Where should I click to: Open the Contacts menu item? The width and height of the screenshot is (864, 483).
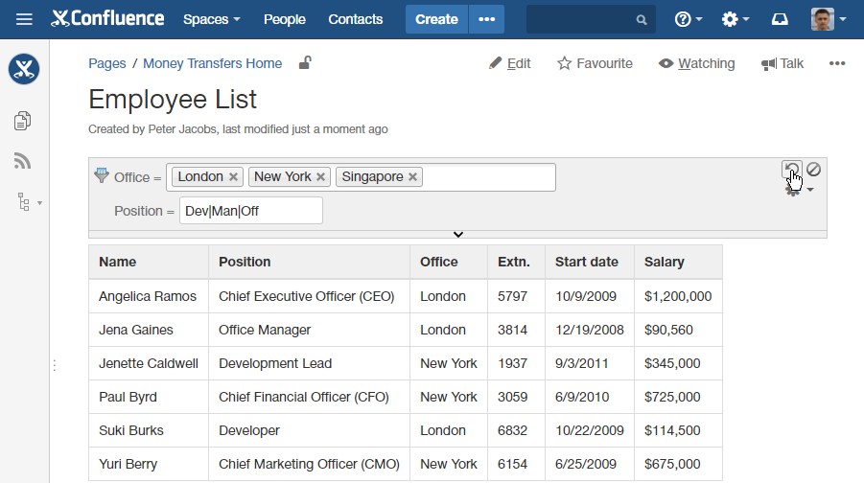pyautogui.click(x=355, y=19)
